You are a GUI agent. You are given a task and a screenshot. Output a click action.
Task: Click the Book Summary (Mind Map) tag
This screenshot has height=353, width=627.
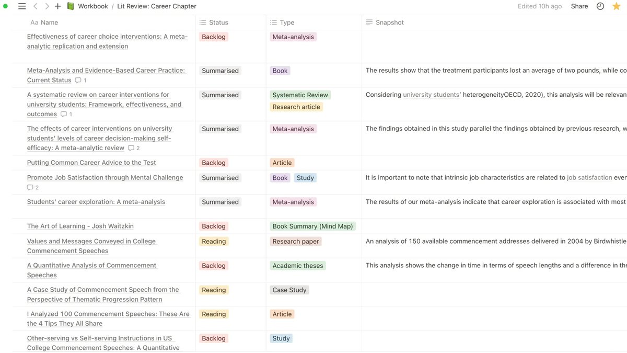point(313,226)
